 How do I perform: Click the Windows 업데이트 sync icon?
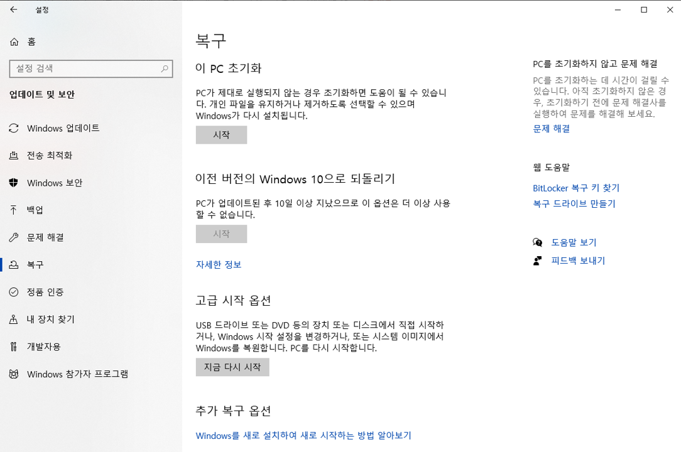[x=14, y=128]
